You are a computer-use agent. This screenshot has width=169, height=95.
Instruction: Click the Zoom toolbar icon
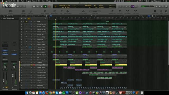coord(161,12)
